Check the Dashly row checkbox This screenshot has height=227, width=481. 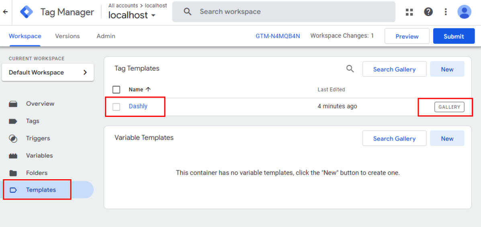click(116, 107)
